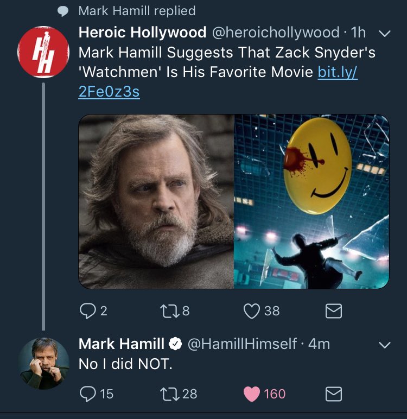
Task: Send Mark Hamill's tweet via message envelope
Action: point(334,394)
